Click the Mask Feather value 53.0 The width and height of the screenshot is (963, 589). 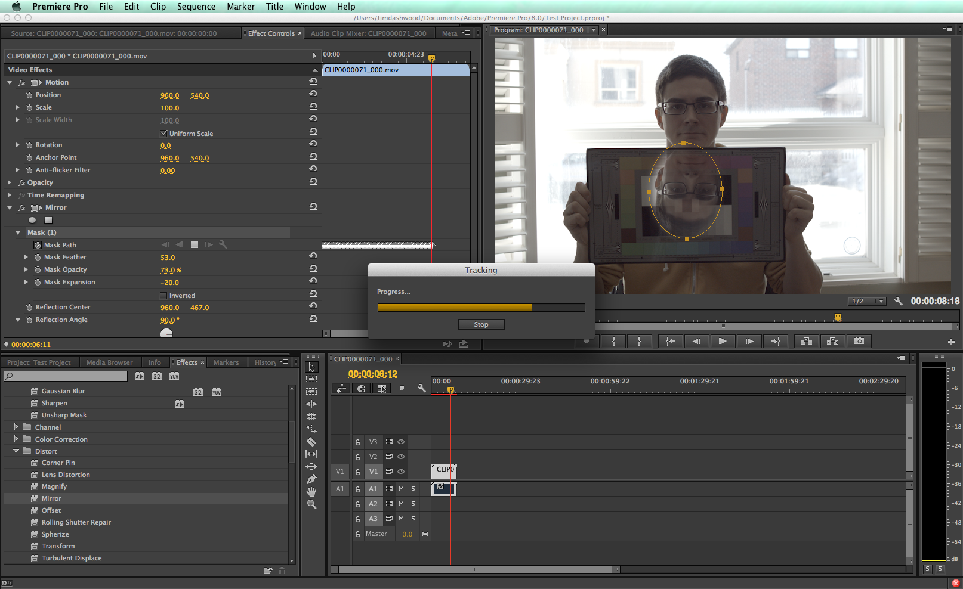[x=168, y=258]
